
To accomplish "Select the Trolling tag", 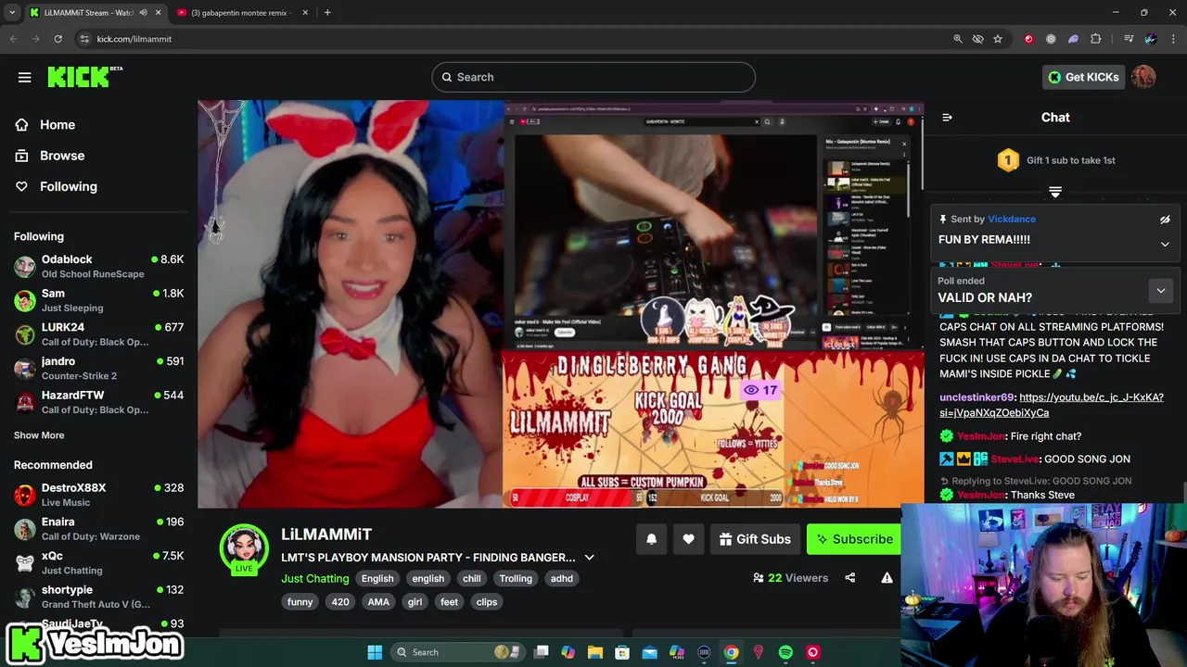I will pos(516,578).
